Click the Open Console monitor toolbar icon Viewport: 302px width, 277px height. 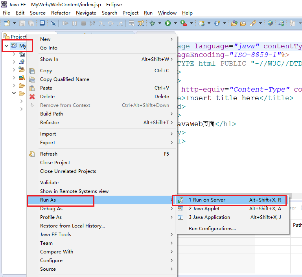tap(42, 23)
